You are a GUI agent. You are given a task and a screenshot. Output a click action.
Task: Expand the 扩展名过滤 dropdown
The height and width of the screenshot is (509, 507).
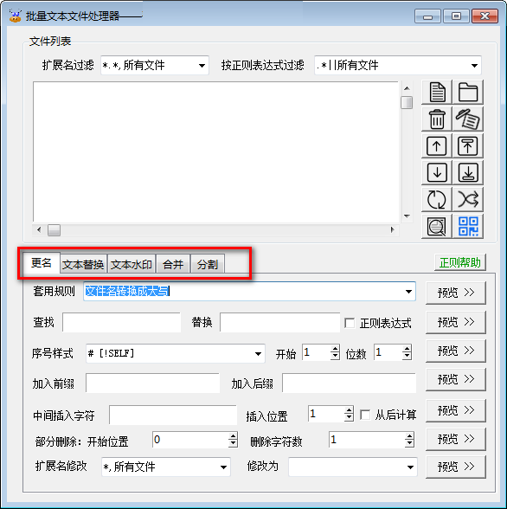coord(202,66)
